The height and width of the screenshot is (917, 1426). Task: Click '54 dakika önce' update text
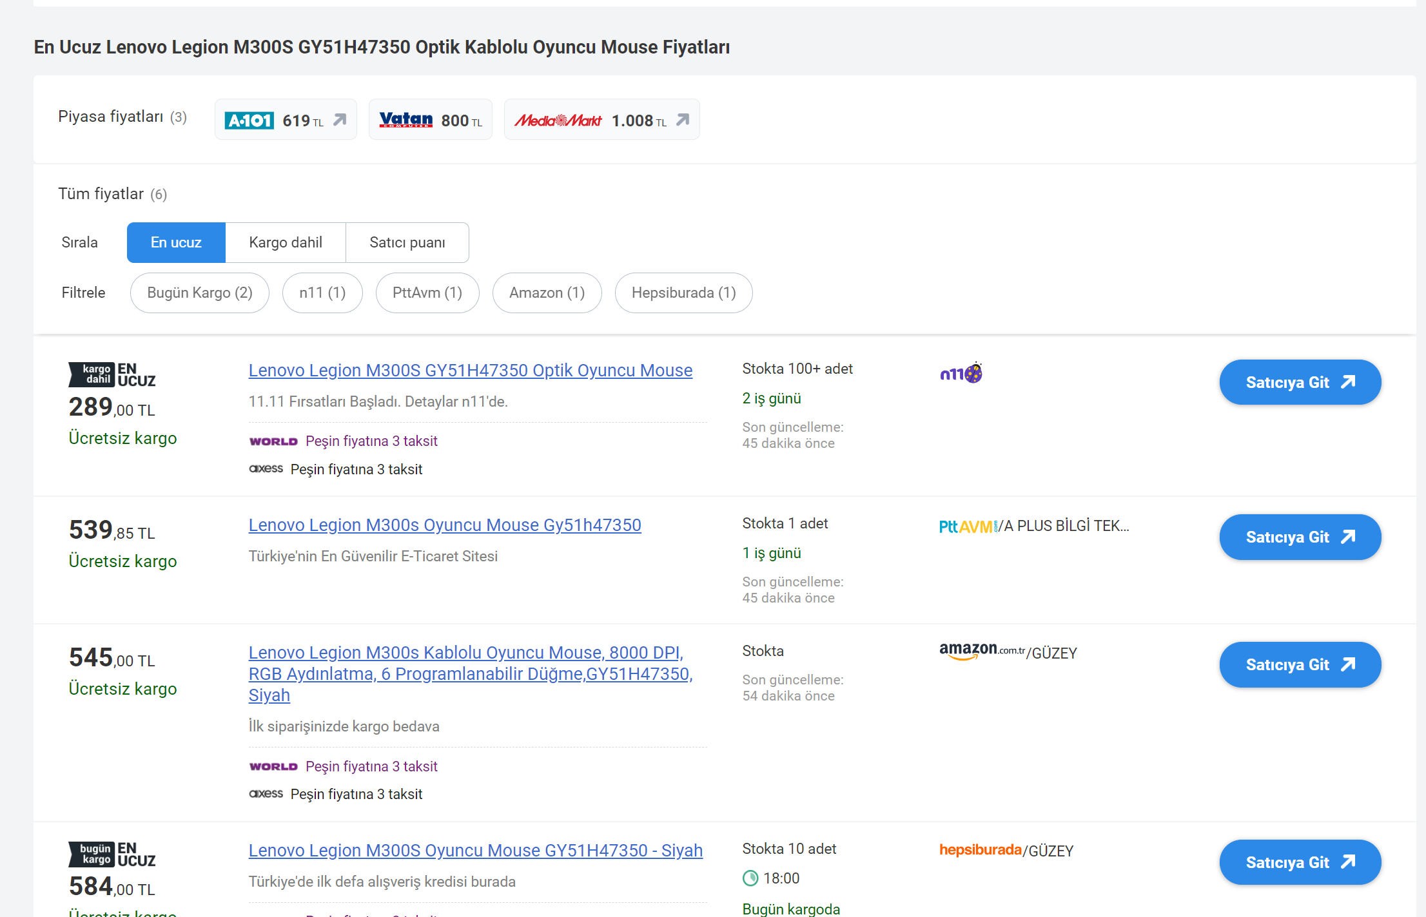pyautogui.click(x=788, y=696)
